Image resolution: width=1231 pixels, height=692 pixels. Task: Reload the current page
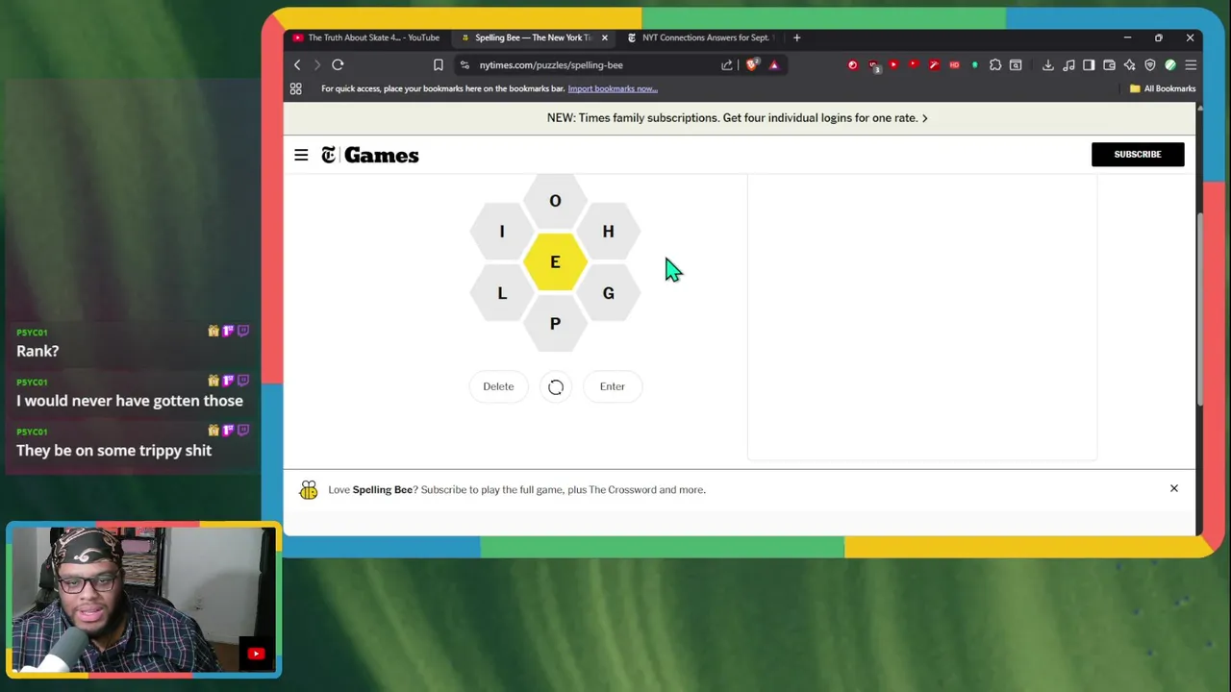pos(338,64)
